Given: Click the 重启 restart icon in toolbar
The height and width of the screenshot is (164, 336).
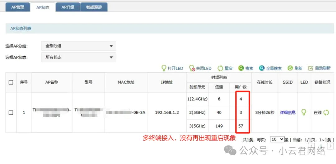Looking at the screenshot, I should coord(220,68).
